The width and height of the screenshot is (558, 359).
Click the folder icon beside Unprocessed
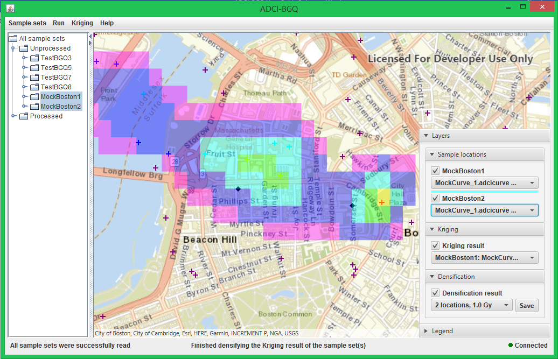[24, 48]
